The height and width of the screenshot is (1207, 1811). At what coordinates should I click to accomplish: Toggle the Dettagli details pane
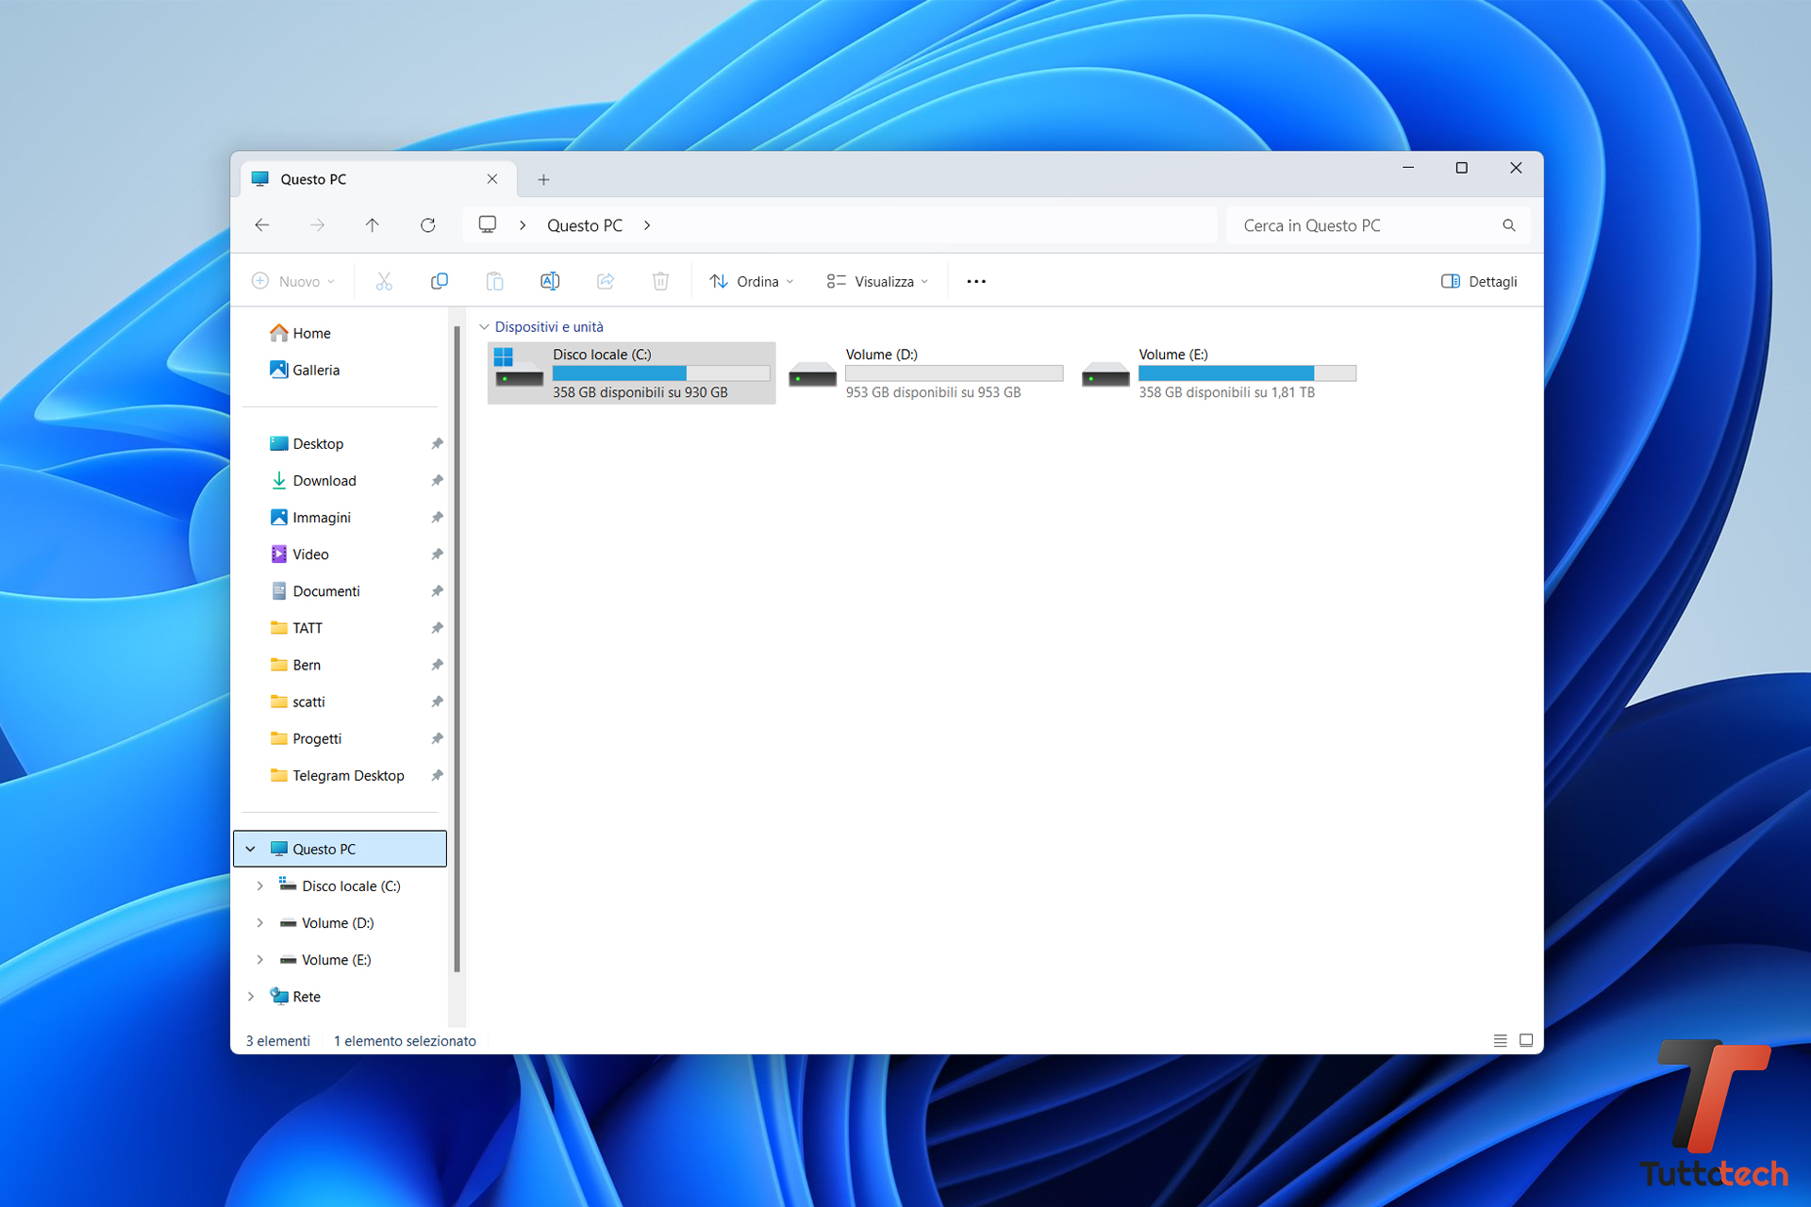click(1479, 281)
